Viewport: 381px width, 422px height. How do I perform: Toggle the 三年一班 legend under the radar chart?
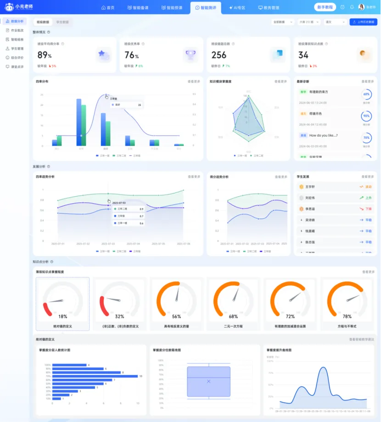(240, 156)
